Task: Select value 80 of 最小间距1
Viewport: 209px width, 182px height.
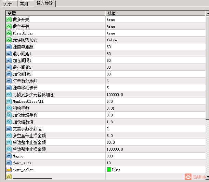Action: pyautogui.click(x=108, y=54)
